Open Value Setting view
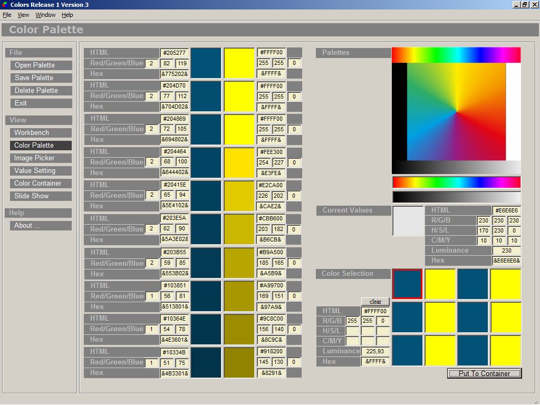The image size is (540, 405). coord(41,171)
